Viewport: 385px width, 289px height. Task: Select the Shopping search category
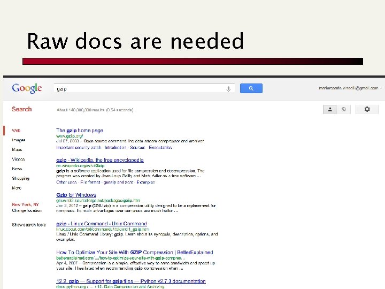tap(21, 178)
